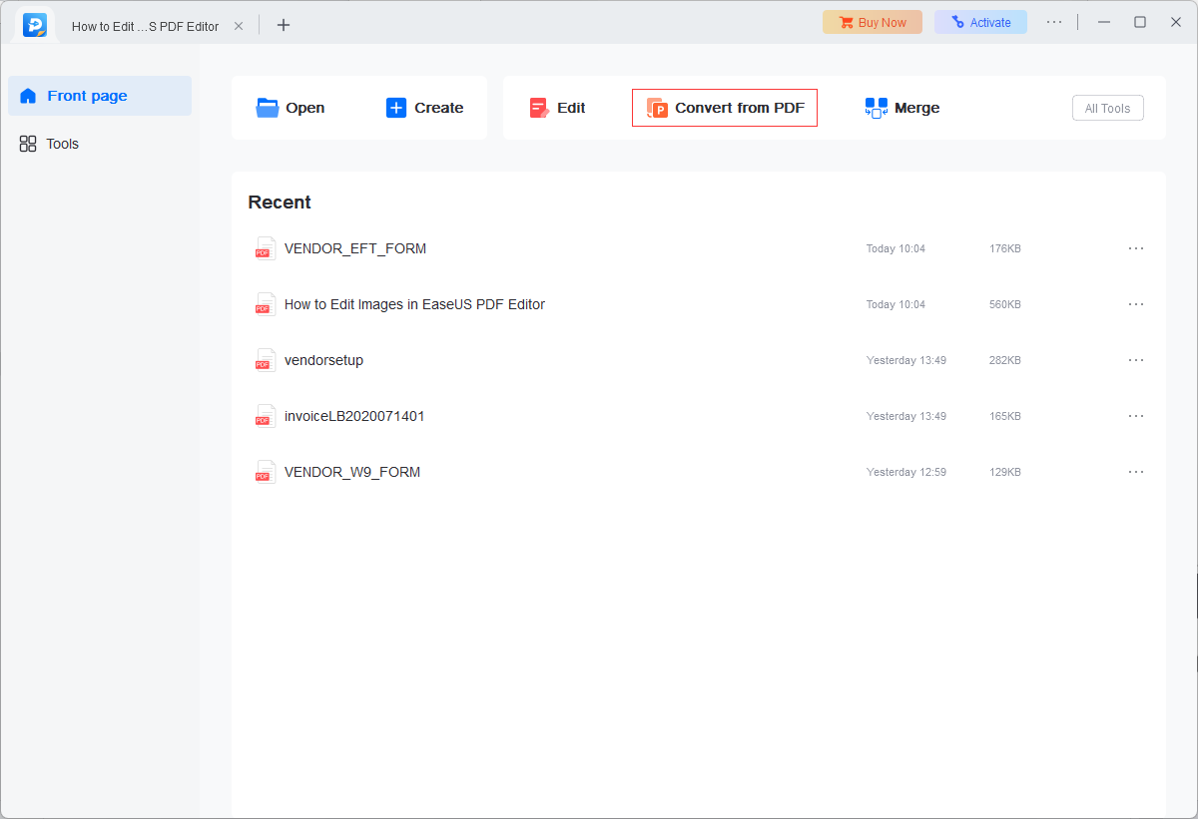Click Yesterday 13:49 timestamp of vendorsetup
Image resolution: width=1198 pixels, height=819 pixels.
(x=906, y=360)
